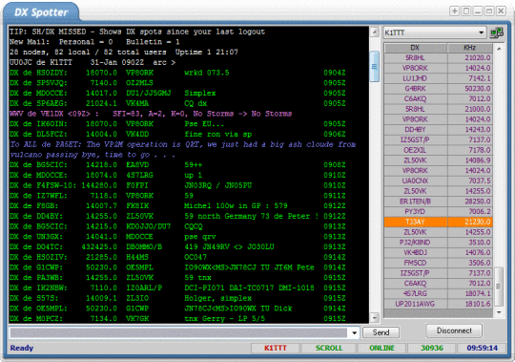
Task: Click the F4FSW-10 spot line
Action: tap(177, 185)
